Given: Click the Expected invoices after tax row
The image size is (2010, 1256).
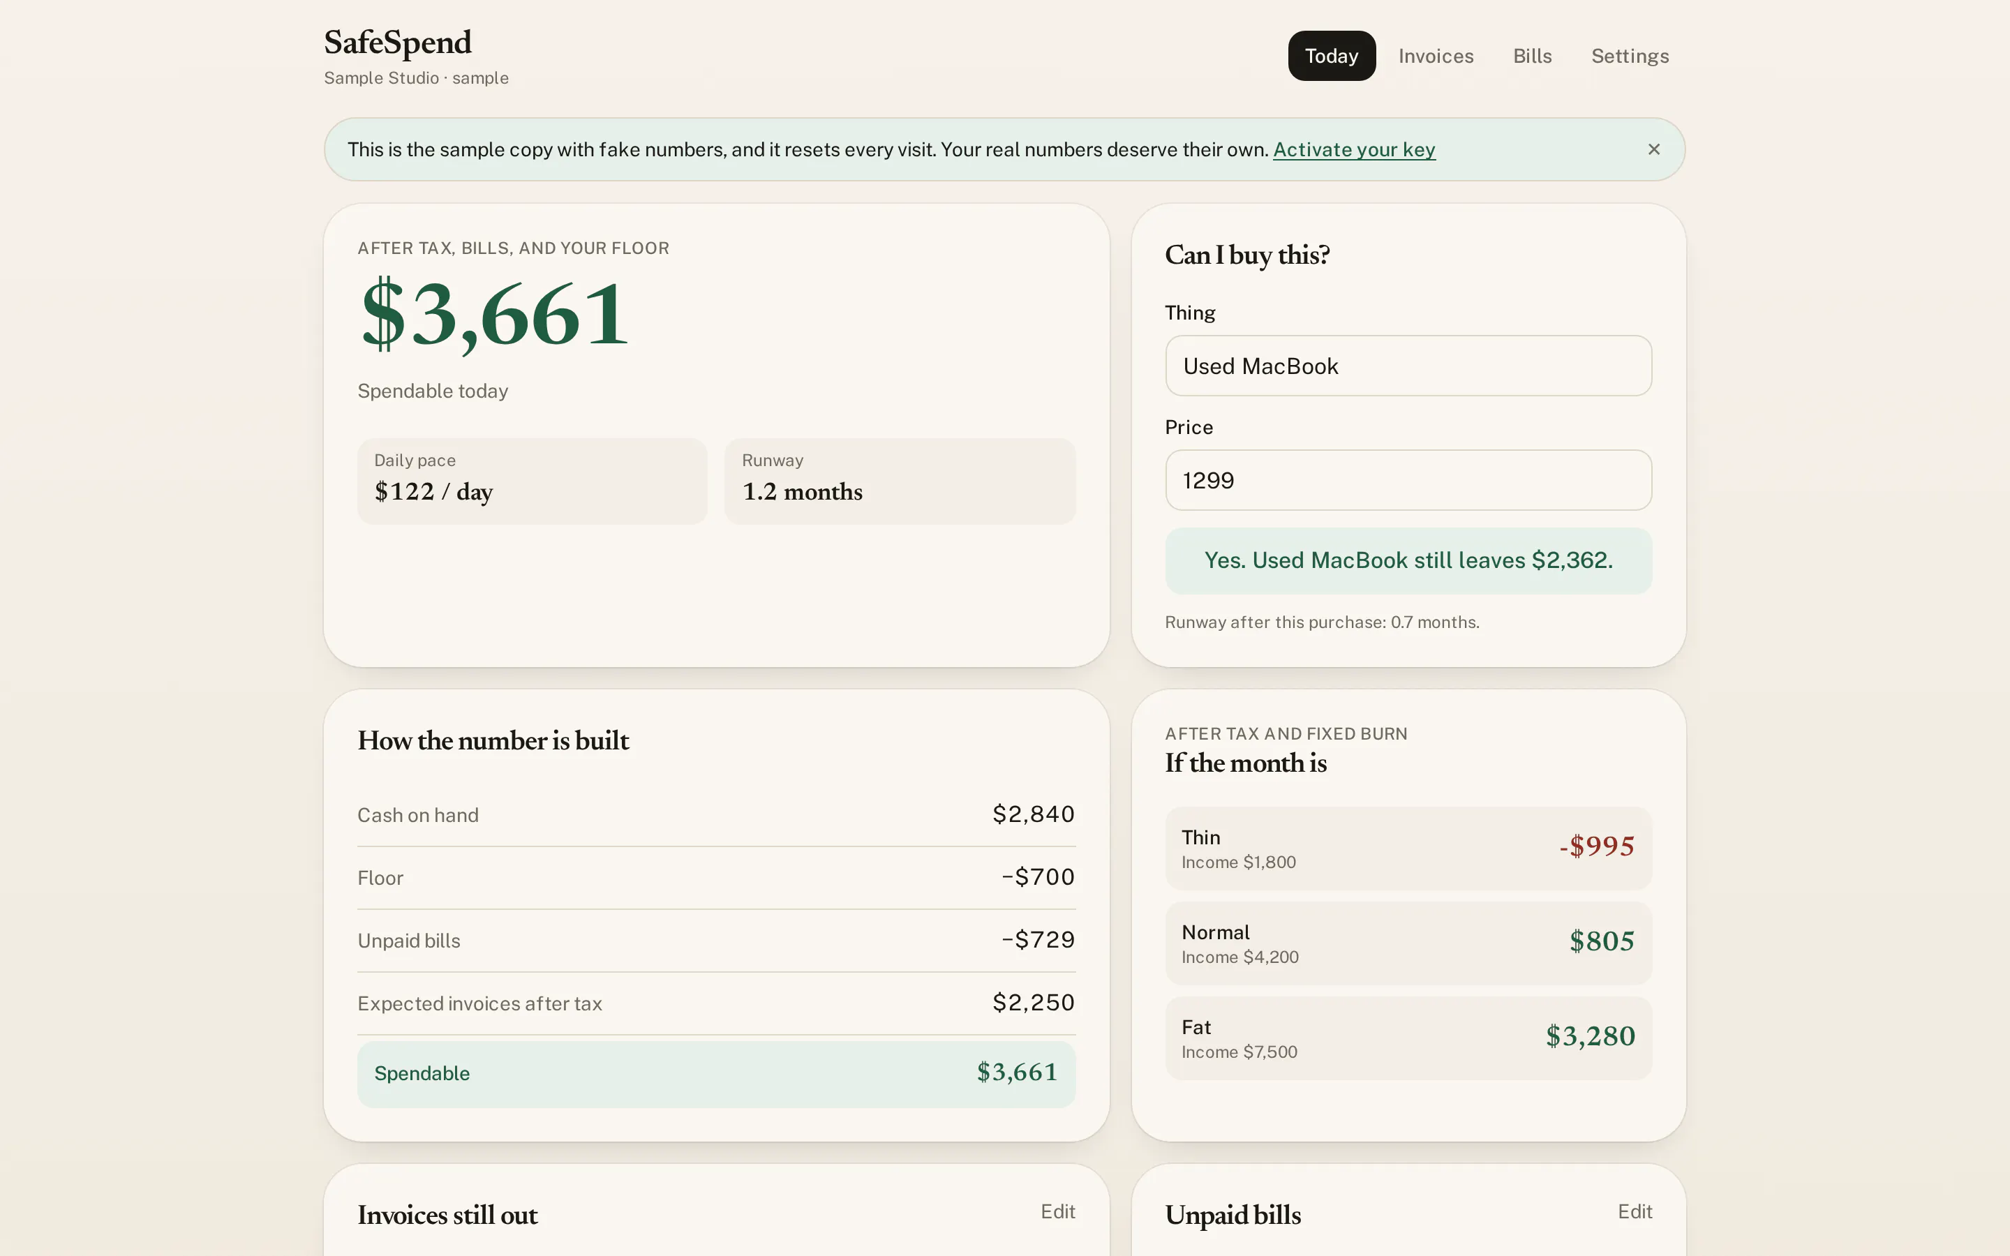Looking at the screenshot, I should click(x=716, y=1003).
